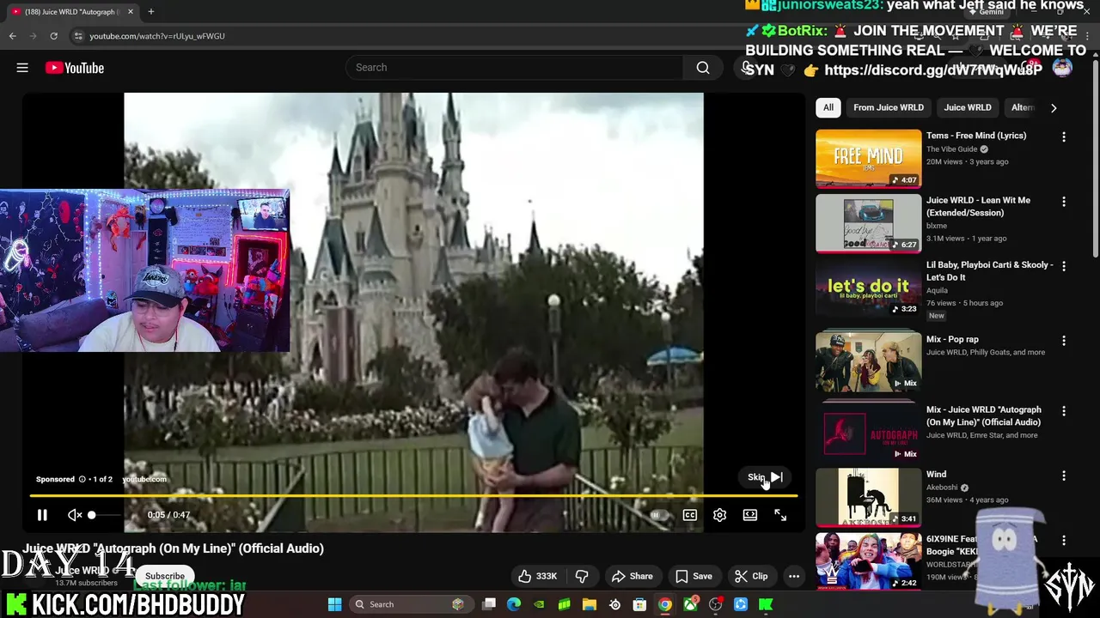Share the video
The image size is (1100, 618).
(632, 576)
